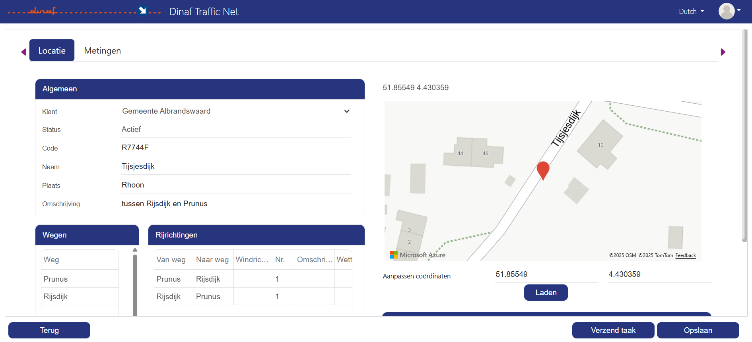Click the Microsoft Azure logo on map

[x=418, y=255]
